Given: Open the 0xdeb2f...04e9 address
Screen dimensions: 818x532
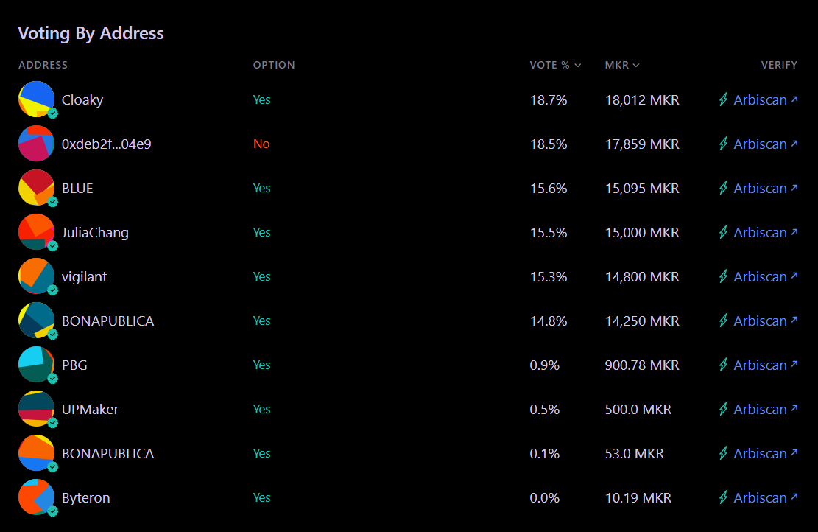Looking at the screenshot, I should 106,144.
